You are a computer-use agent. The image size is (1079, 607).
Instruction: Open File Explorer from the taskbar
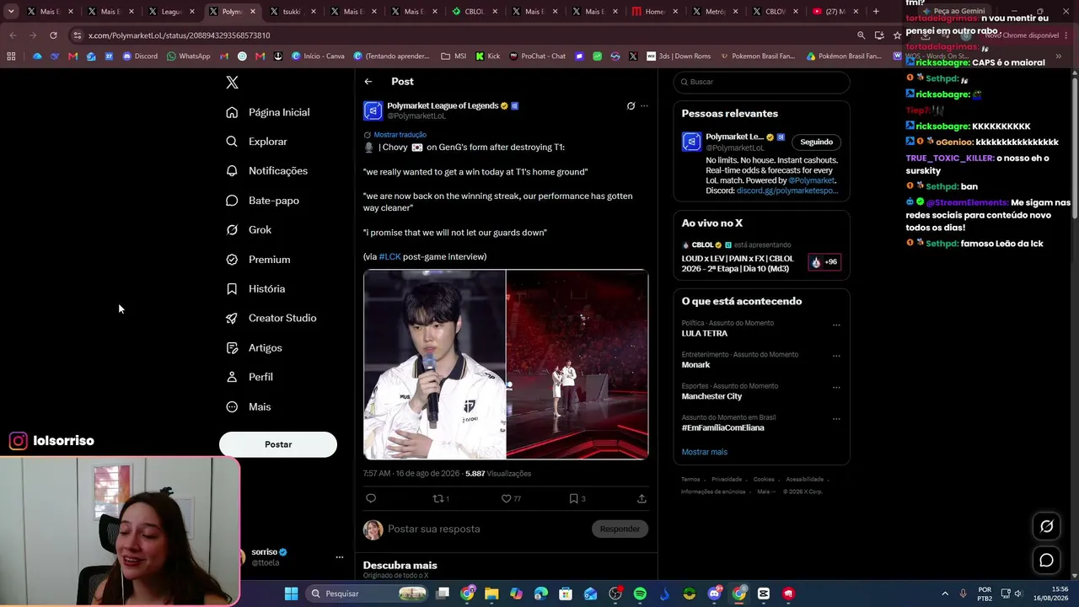click(491, 594)
